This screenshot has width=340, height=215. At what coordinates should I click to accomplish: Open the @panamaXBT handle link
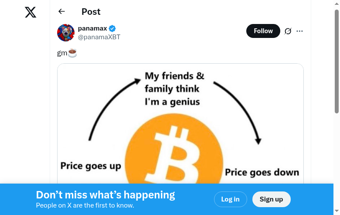point(99,37)
